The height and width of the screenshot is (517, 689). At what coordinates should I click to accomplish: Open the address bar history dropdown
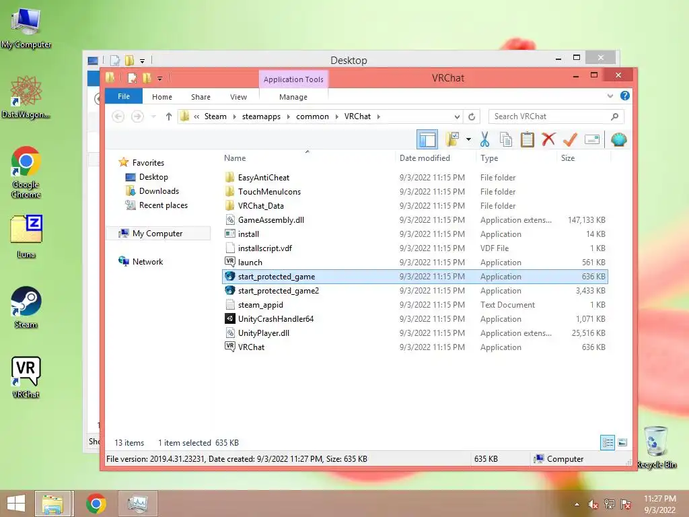457,116
